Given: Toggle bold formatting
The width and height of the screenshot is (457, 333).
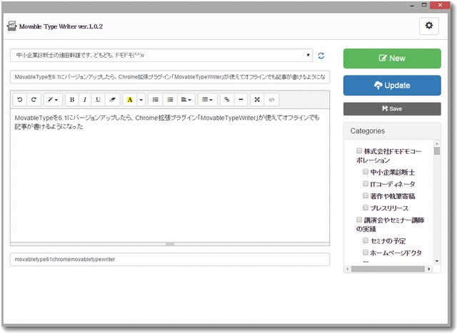Looking at the screenshot, I should click(71, 100).
